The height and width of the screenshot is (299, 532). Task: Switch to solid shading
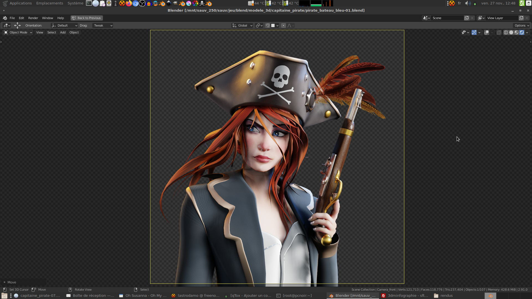pos(511,32)
